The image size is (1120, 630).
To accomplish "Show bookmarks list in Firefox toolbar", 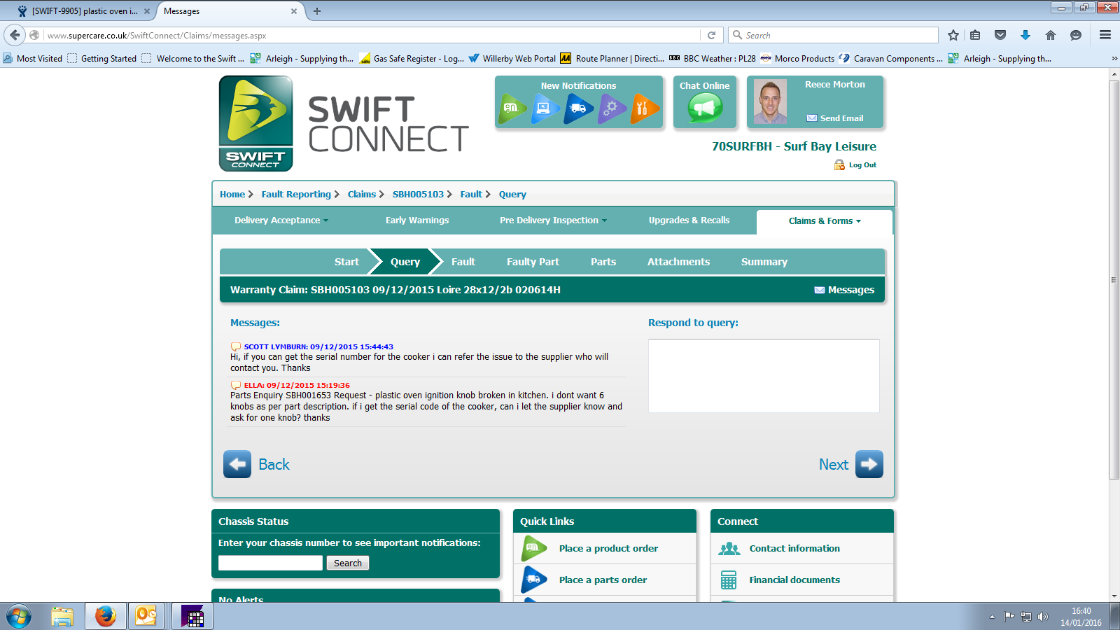I will pos(975,35).
